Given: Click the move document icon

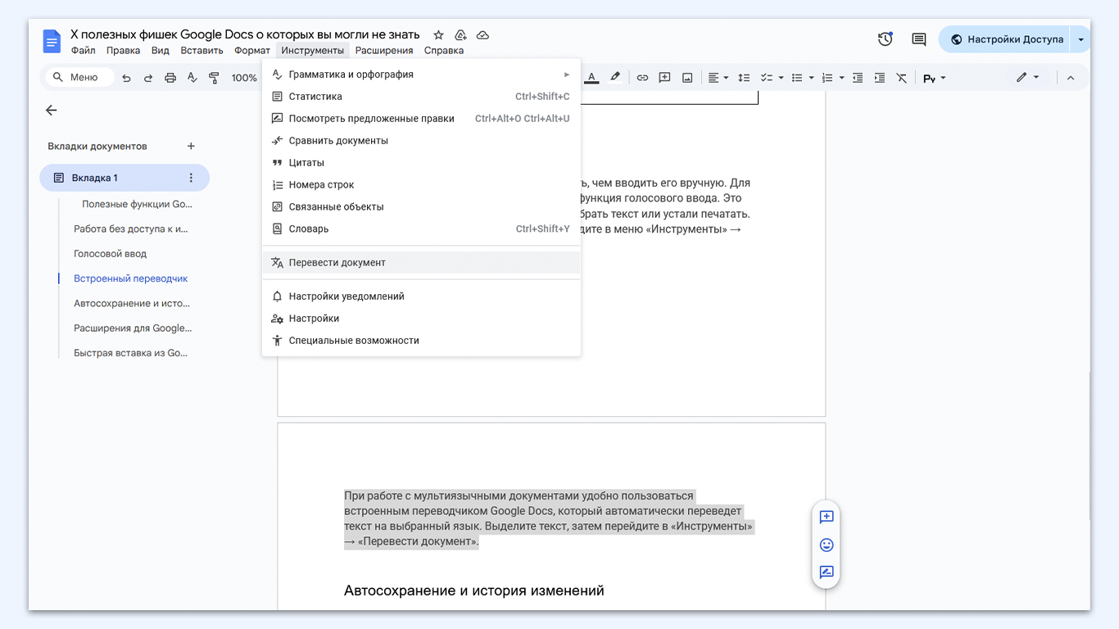Looking at the screenshot, I should pyautogui.click(x=460, y=35).
